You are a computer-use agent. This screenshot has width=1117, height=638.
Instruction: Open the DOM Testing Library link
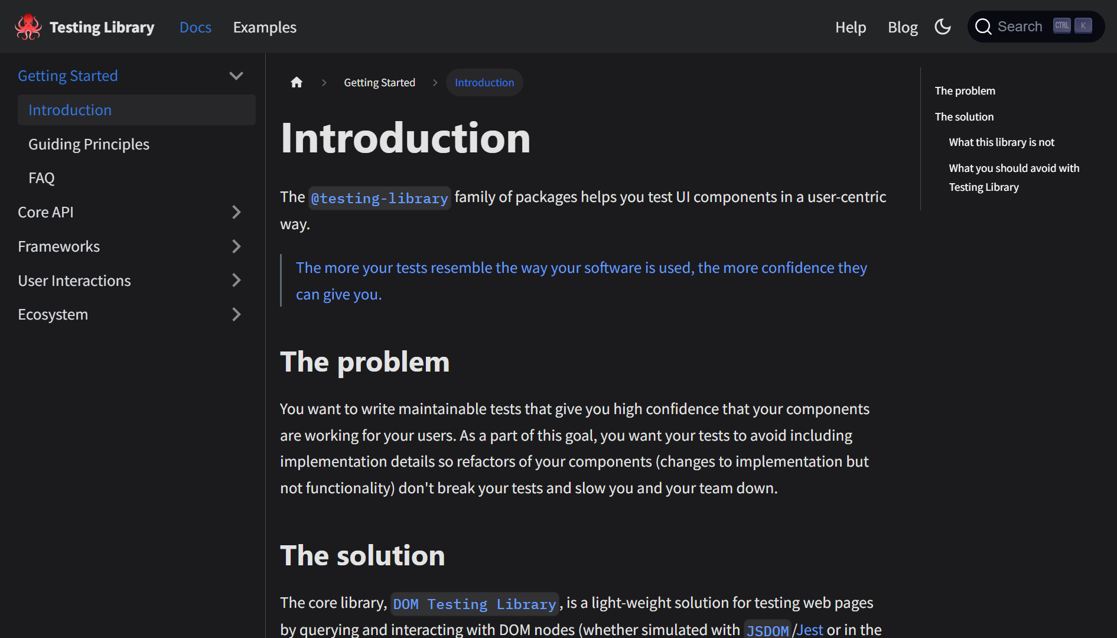coord(475,604)
